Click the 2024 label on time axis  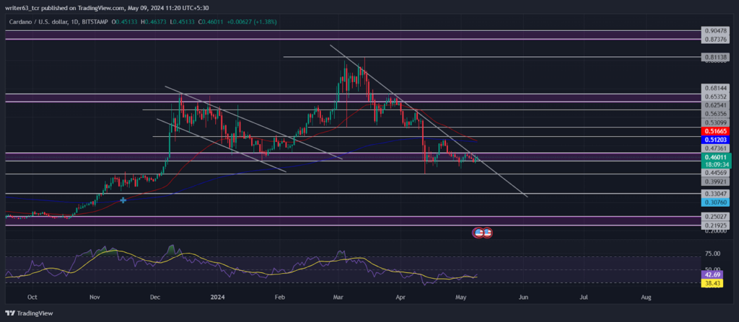[217, 297]
